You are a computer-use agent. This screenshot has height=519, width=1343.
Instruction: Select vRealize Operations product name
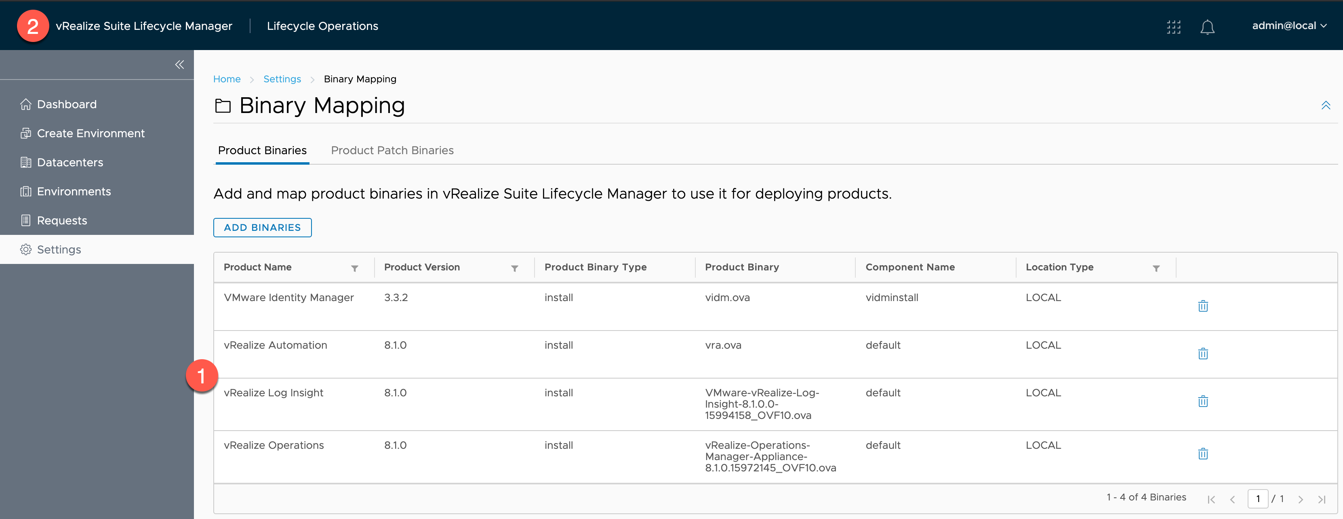point(274,445)
